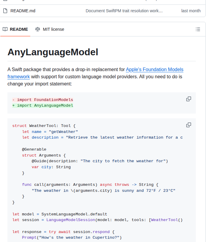The image size is (206, 242).
Task: Switch to the README tab
Action: [15, 29]
